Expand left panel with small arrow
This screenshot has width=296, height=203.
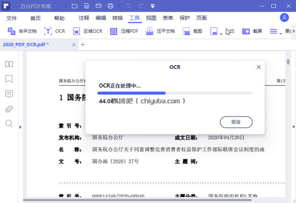pos(21,127)
